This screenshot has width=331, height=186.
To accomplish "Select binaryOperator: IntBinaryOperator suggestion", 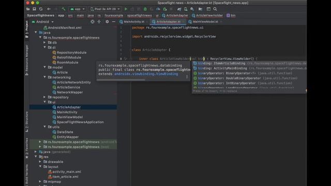I will click(249, 83).
